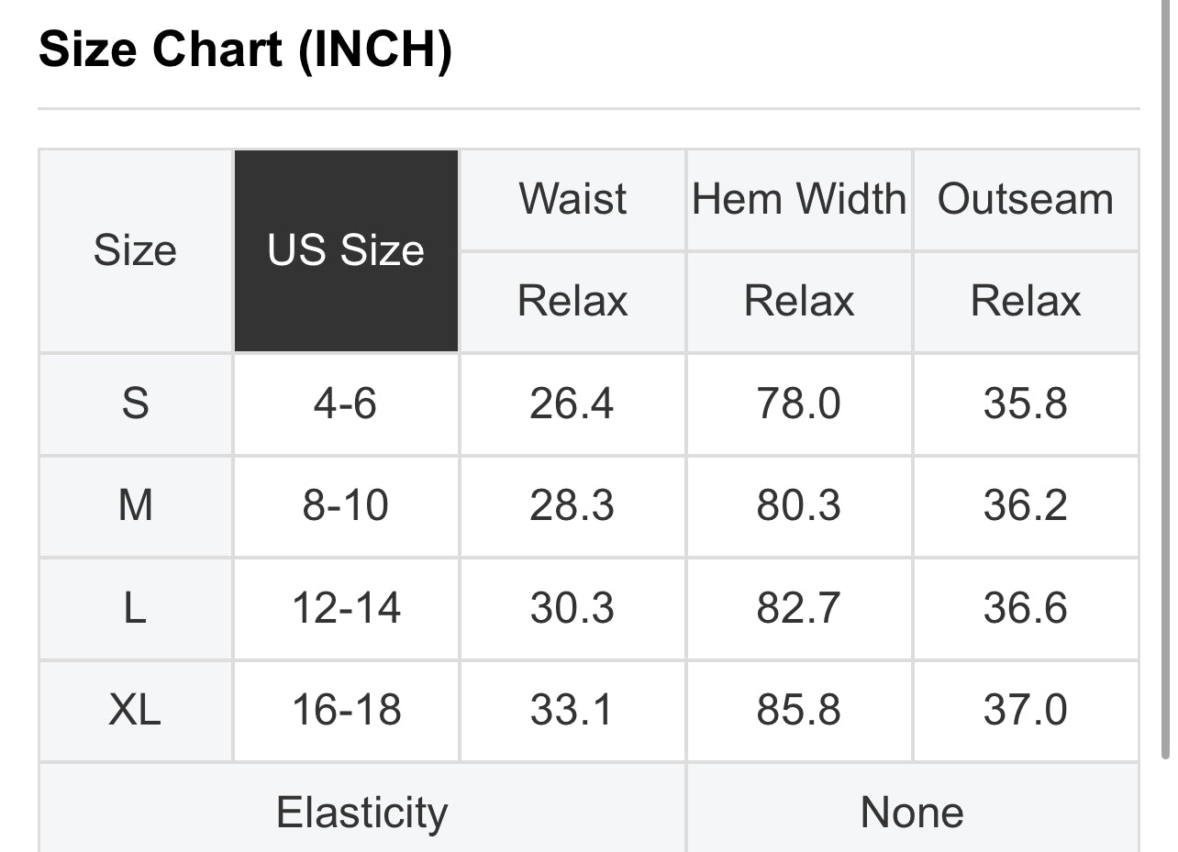Screen dimensions: 1178x852
Task: Click the 85.8 hem width value
Action: 799,710
